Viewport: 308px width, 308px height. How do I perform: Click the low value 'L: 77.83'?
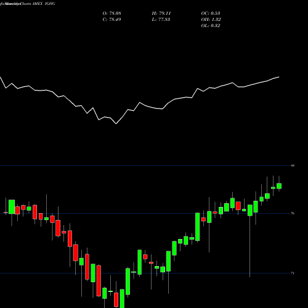coord(161,20)
